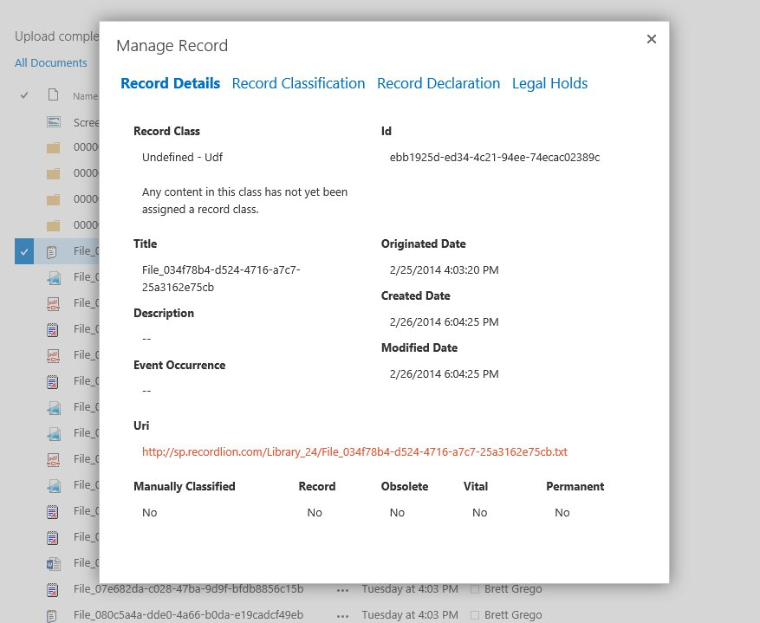This screenshot has height=623, width=760.
Task: Open the File_080c5a4a-dde0 document name
Action: [x=188, y=615]
